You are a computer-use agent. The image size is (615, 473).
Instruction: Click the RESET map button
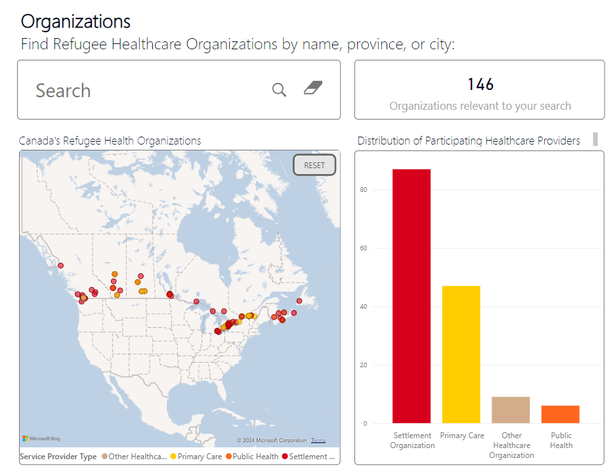click(x=314, y=166)
